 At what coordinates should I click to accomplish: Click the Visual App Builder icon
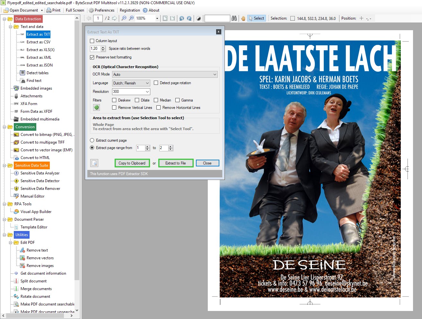pos(16,212)
